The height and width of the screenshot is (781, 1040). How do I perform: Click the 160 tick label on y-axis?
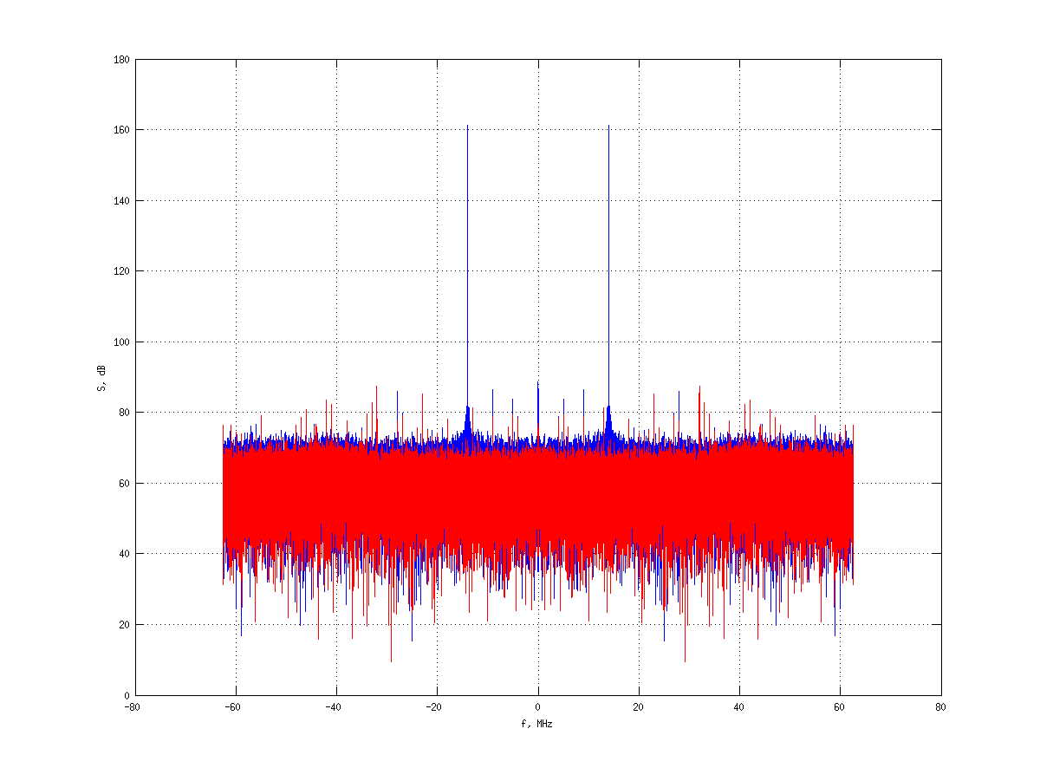click(x=121, y=130)
